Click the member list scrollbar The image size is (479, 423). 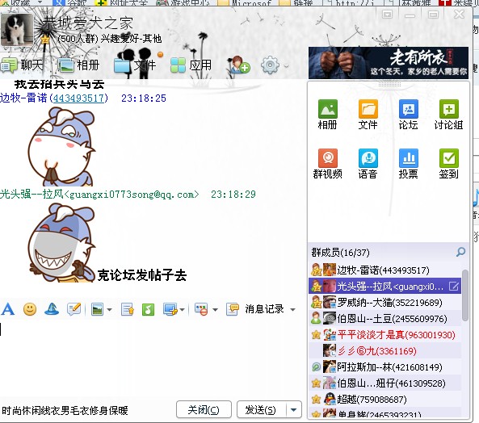465,295
